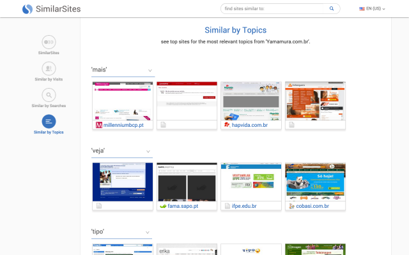
Task: Click the SimilarSites logo icon
Action: (x=27, y=9)
